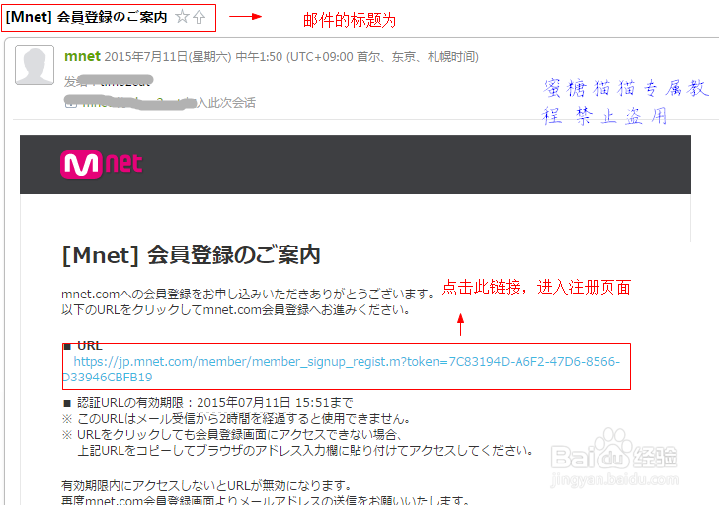Click the heading [Mnet] 会員登録のご案内 in body

pos(191,255)
